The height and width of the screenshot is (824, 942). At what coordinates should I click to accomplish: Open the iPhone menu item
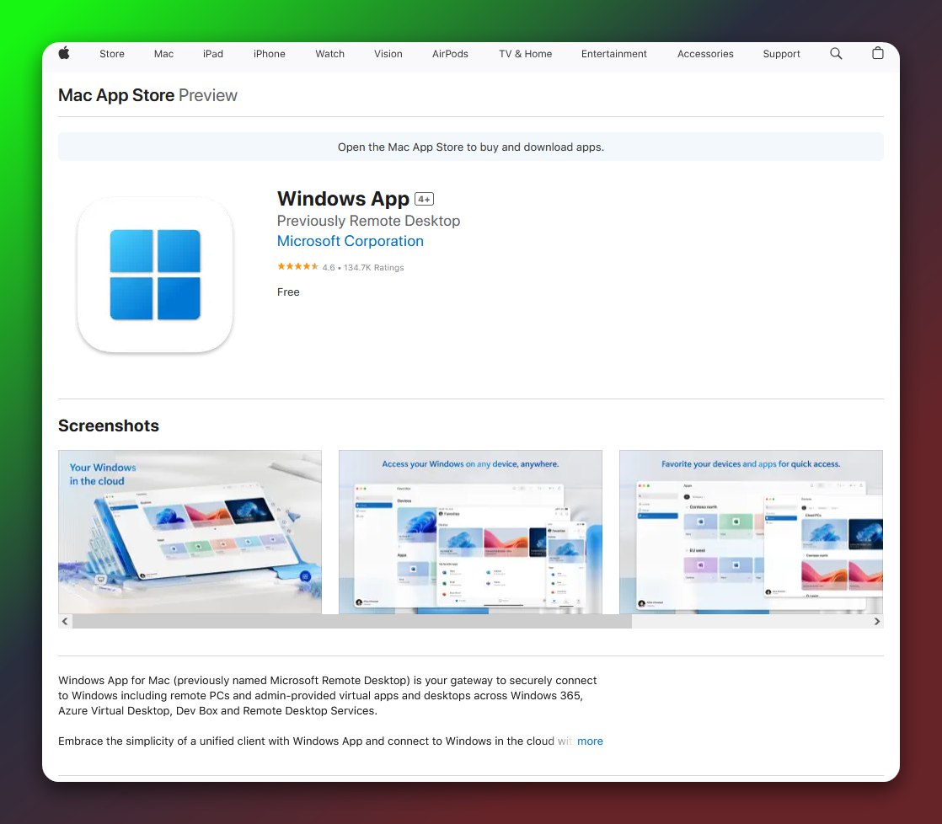tap(269, 54)
